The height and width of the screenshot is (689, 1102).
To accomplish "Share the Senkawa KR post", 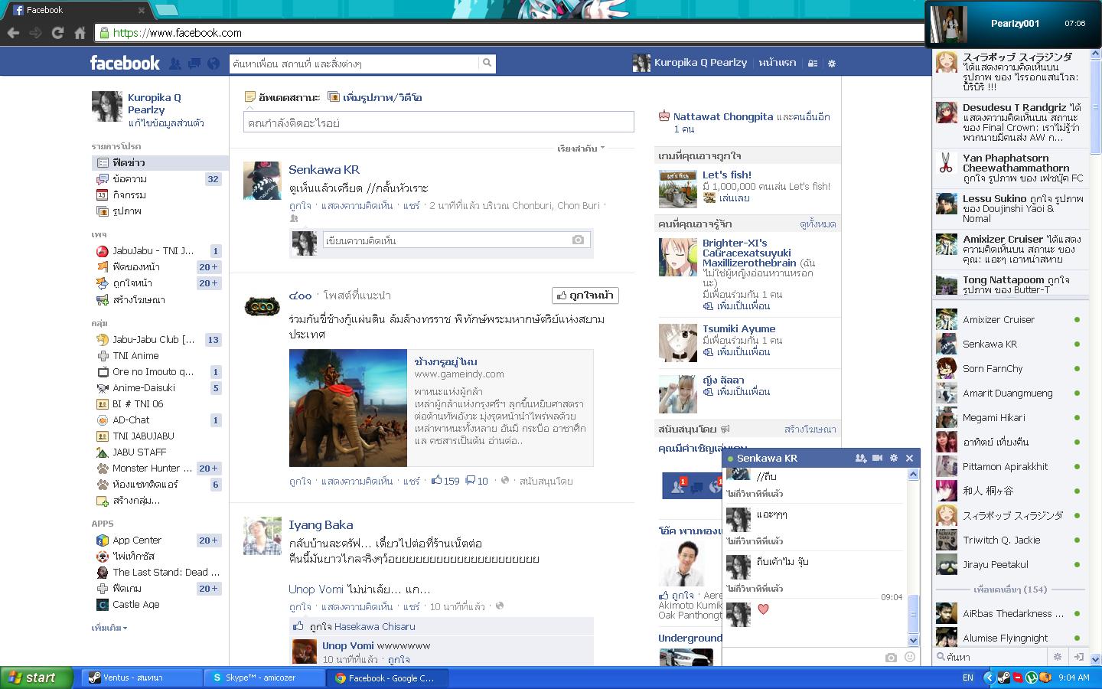I will [412, 206].
